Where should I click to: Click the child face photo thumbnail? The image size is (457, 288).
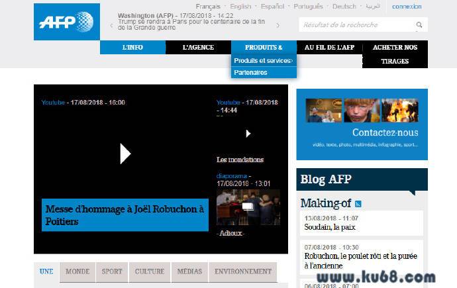pyautogui.click(x=362, y=111)
